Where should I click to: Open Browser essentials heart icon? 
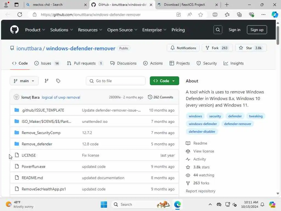(x=251, y=15)
